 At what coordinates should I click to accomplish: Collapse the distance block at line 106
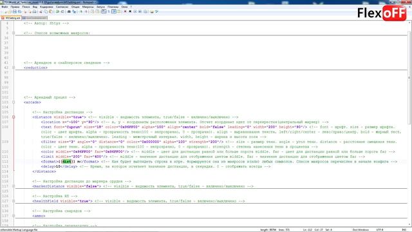click(14, 117)
